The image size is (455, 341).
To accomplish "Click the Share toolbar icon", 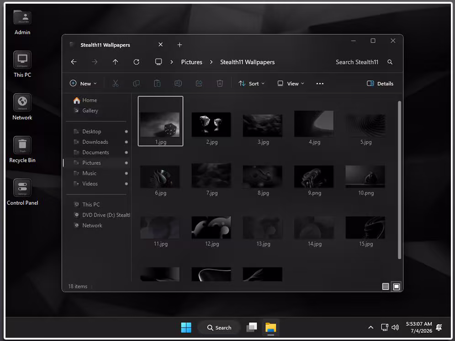I will click(199, 84).
